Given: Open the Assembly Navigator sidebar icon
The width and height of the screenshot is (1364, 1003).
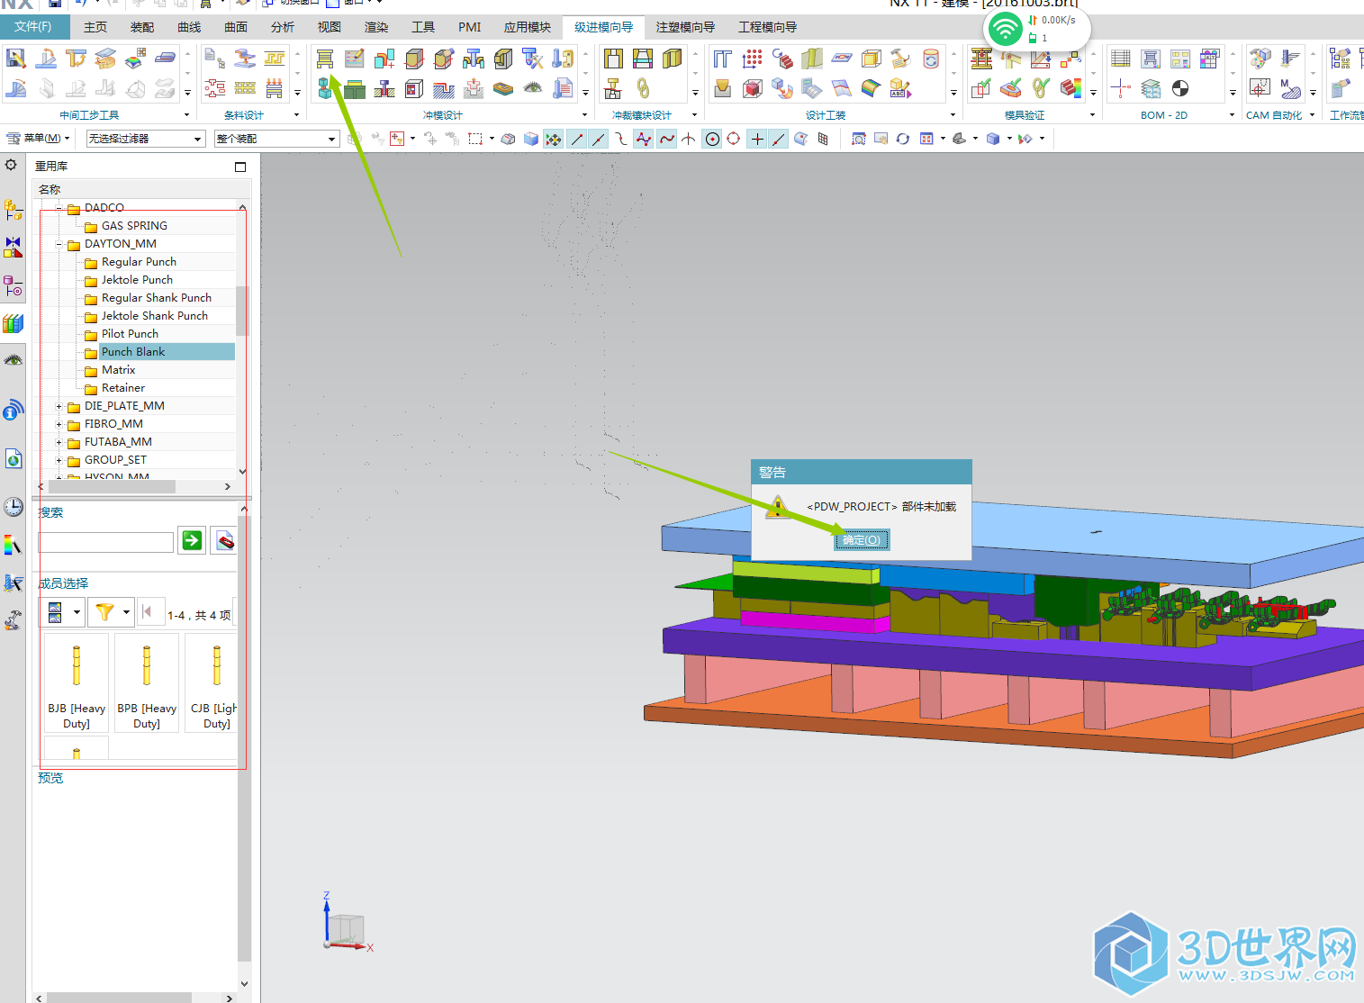Looking at the screenshot, I should 14,210.
